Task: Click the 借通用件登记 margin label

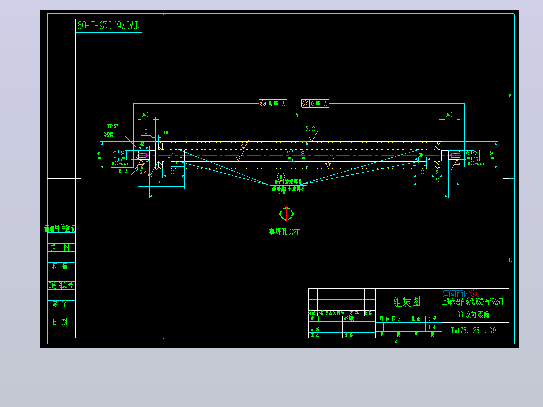Action: [60, 228]
